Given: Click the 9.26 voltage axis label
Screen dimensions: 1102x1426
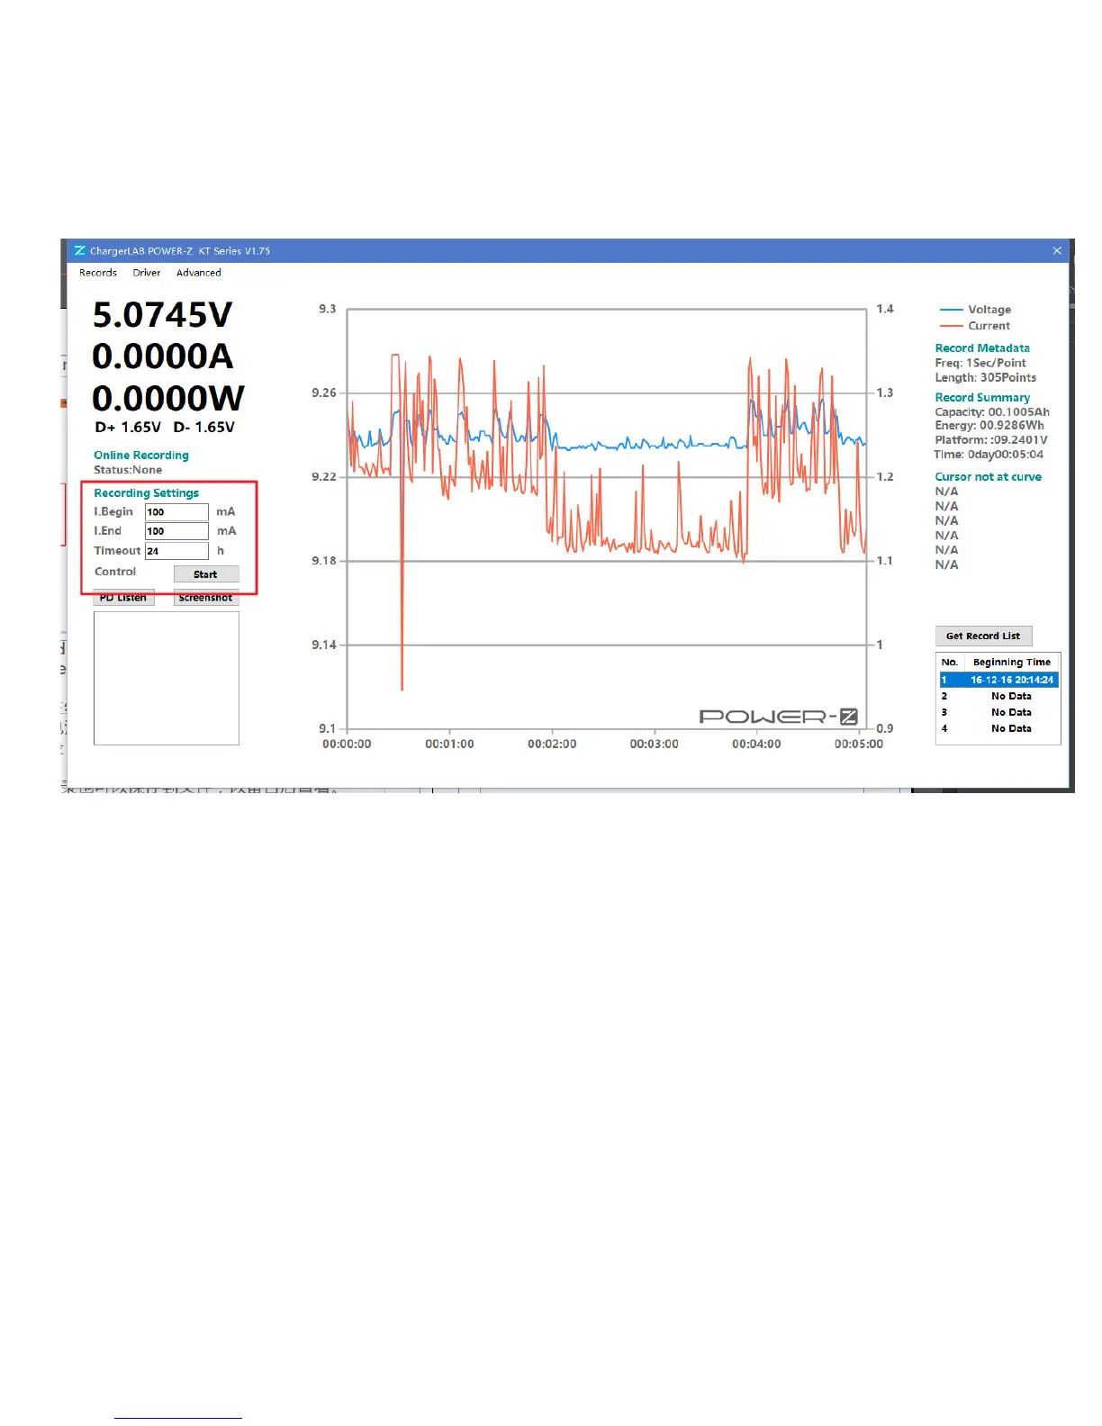Looking at the screenshot, I should pos(324,393).
